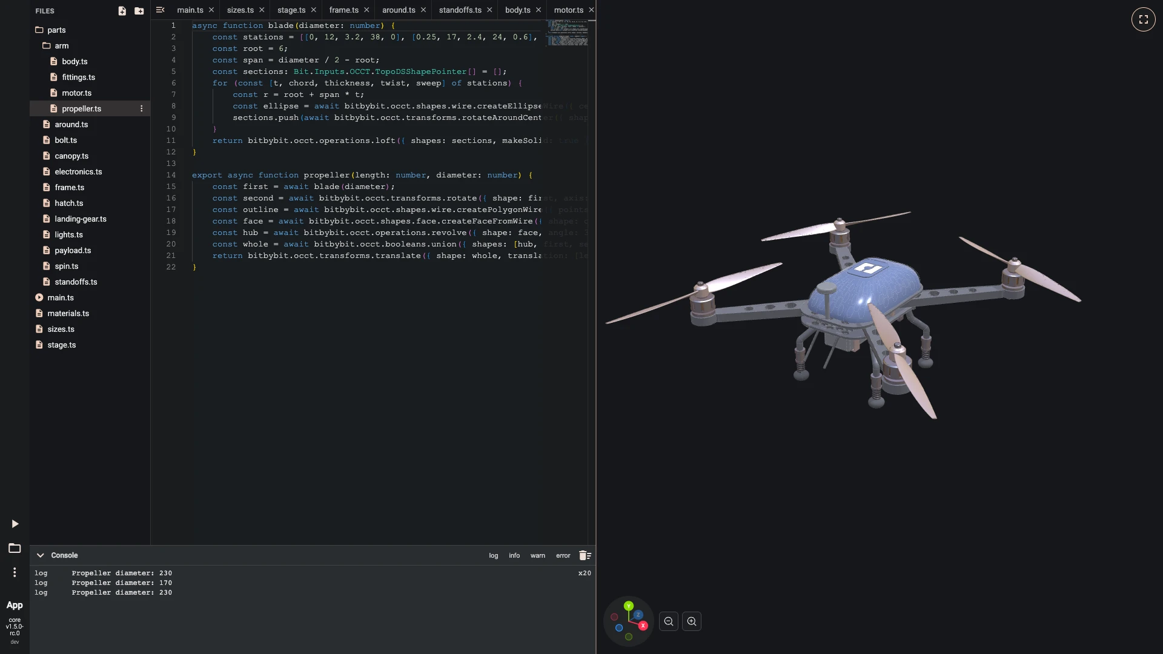Switch to the frame.ts tab
Image resolution: width=1163 pixels, height=654 pixels.
tap(344, 10)
